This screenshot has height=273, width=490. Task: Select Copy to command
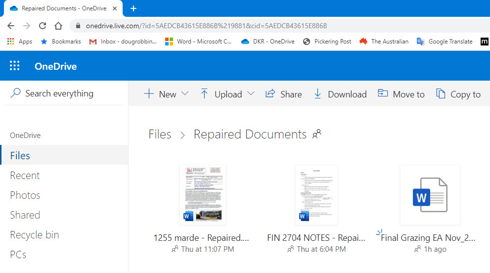(458, 94)
